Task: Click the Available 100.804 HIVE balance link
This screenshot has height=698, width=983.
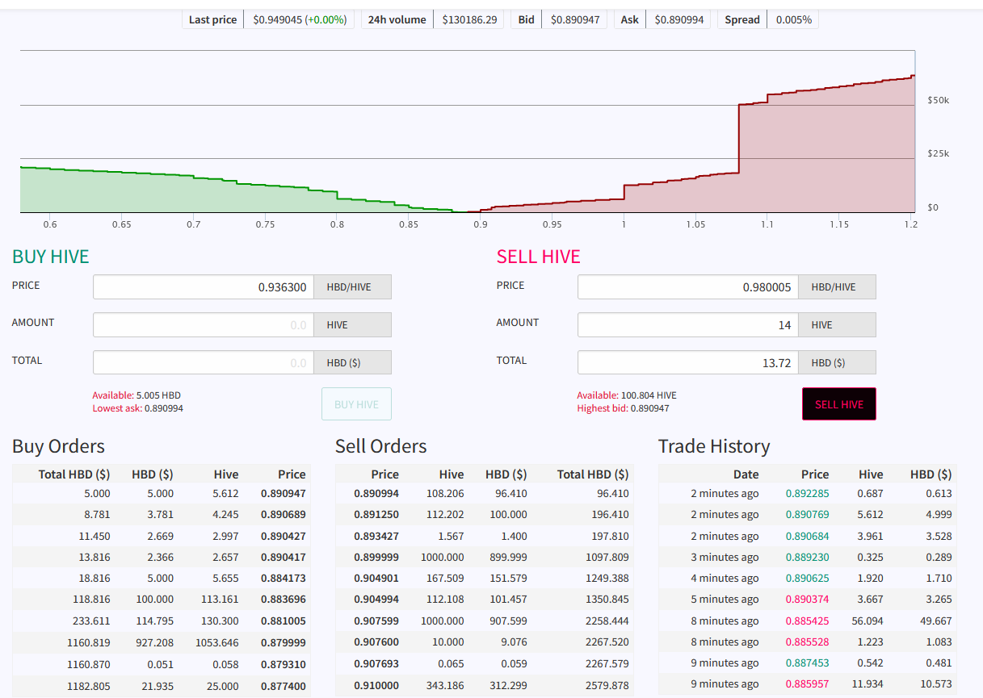Action: pyautogui.click(x=626, y=395)
